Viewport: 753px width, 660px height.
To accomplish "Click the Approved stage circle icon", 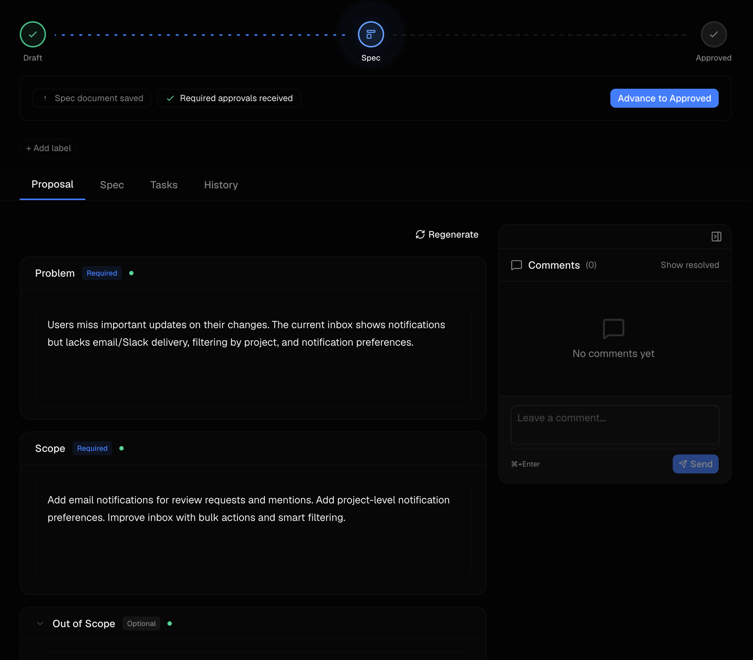I will click(713, 34).
